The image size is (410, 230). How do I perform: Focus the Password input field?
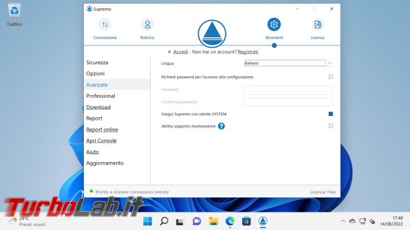click(288, 90)
